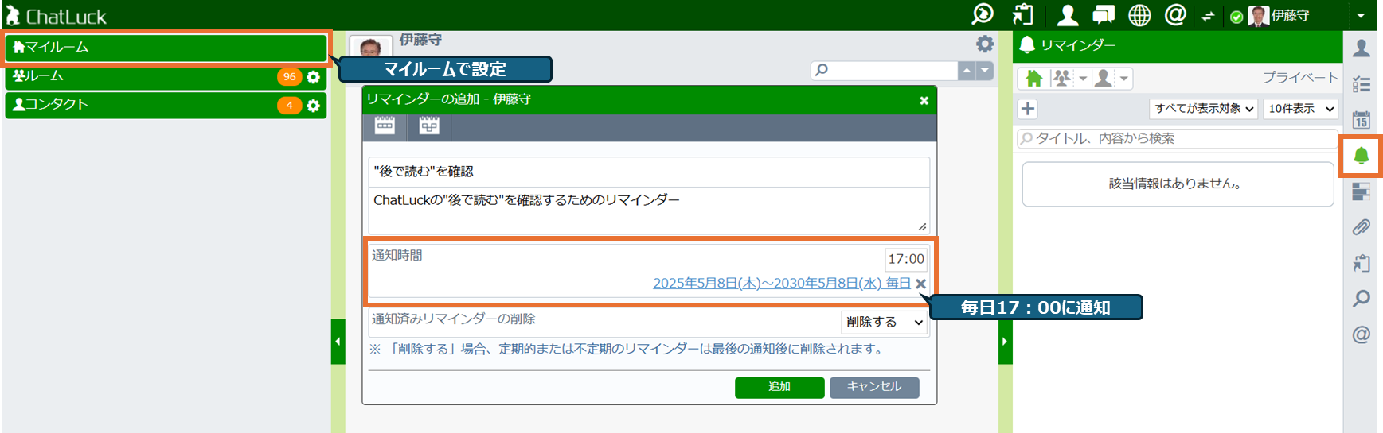Expand the contact filter arrow
The height and width of the screenshot is (433, 1383).
point(1124,79)
